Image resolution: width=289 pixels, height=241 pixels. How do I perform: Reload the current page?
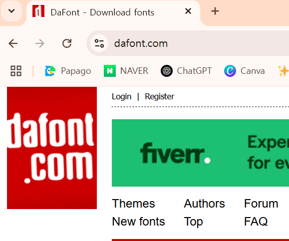(67, 43)
